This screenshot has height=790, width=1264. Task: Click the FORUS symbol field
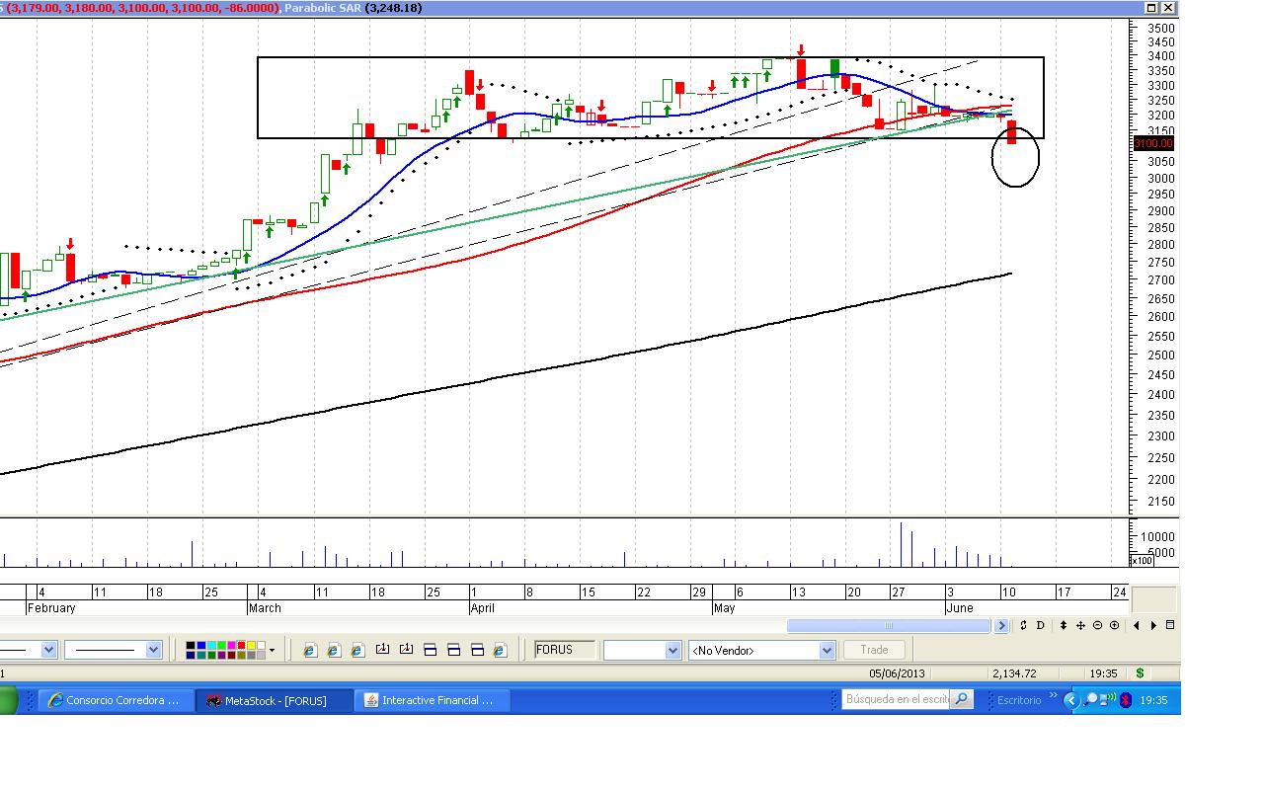[565, 650]
